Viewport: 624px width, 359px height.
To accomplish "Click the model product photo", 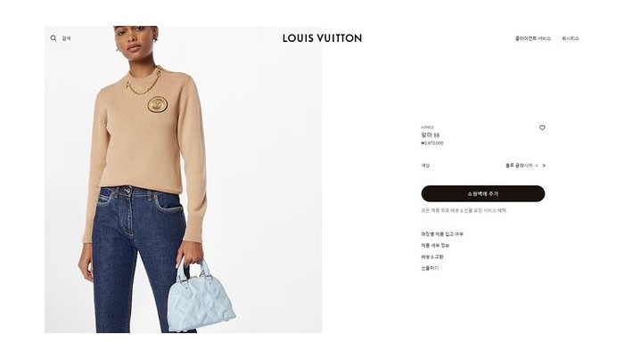I will (183, 179).
